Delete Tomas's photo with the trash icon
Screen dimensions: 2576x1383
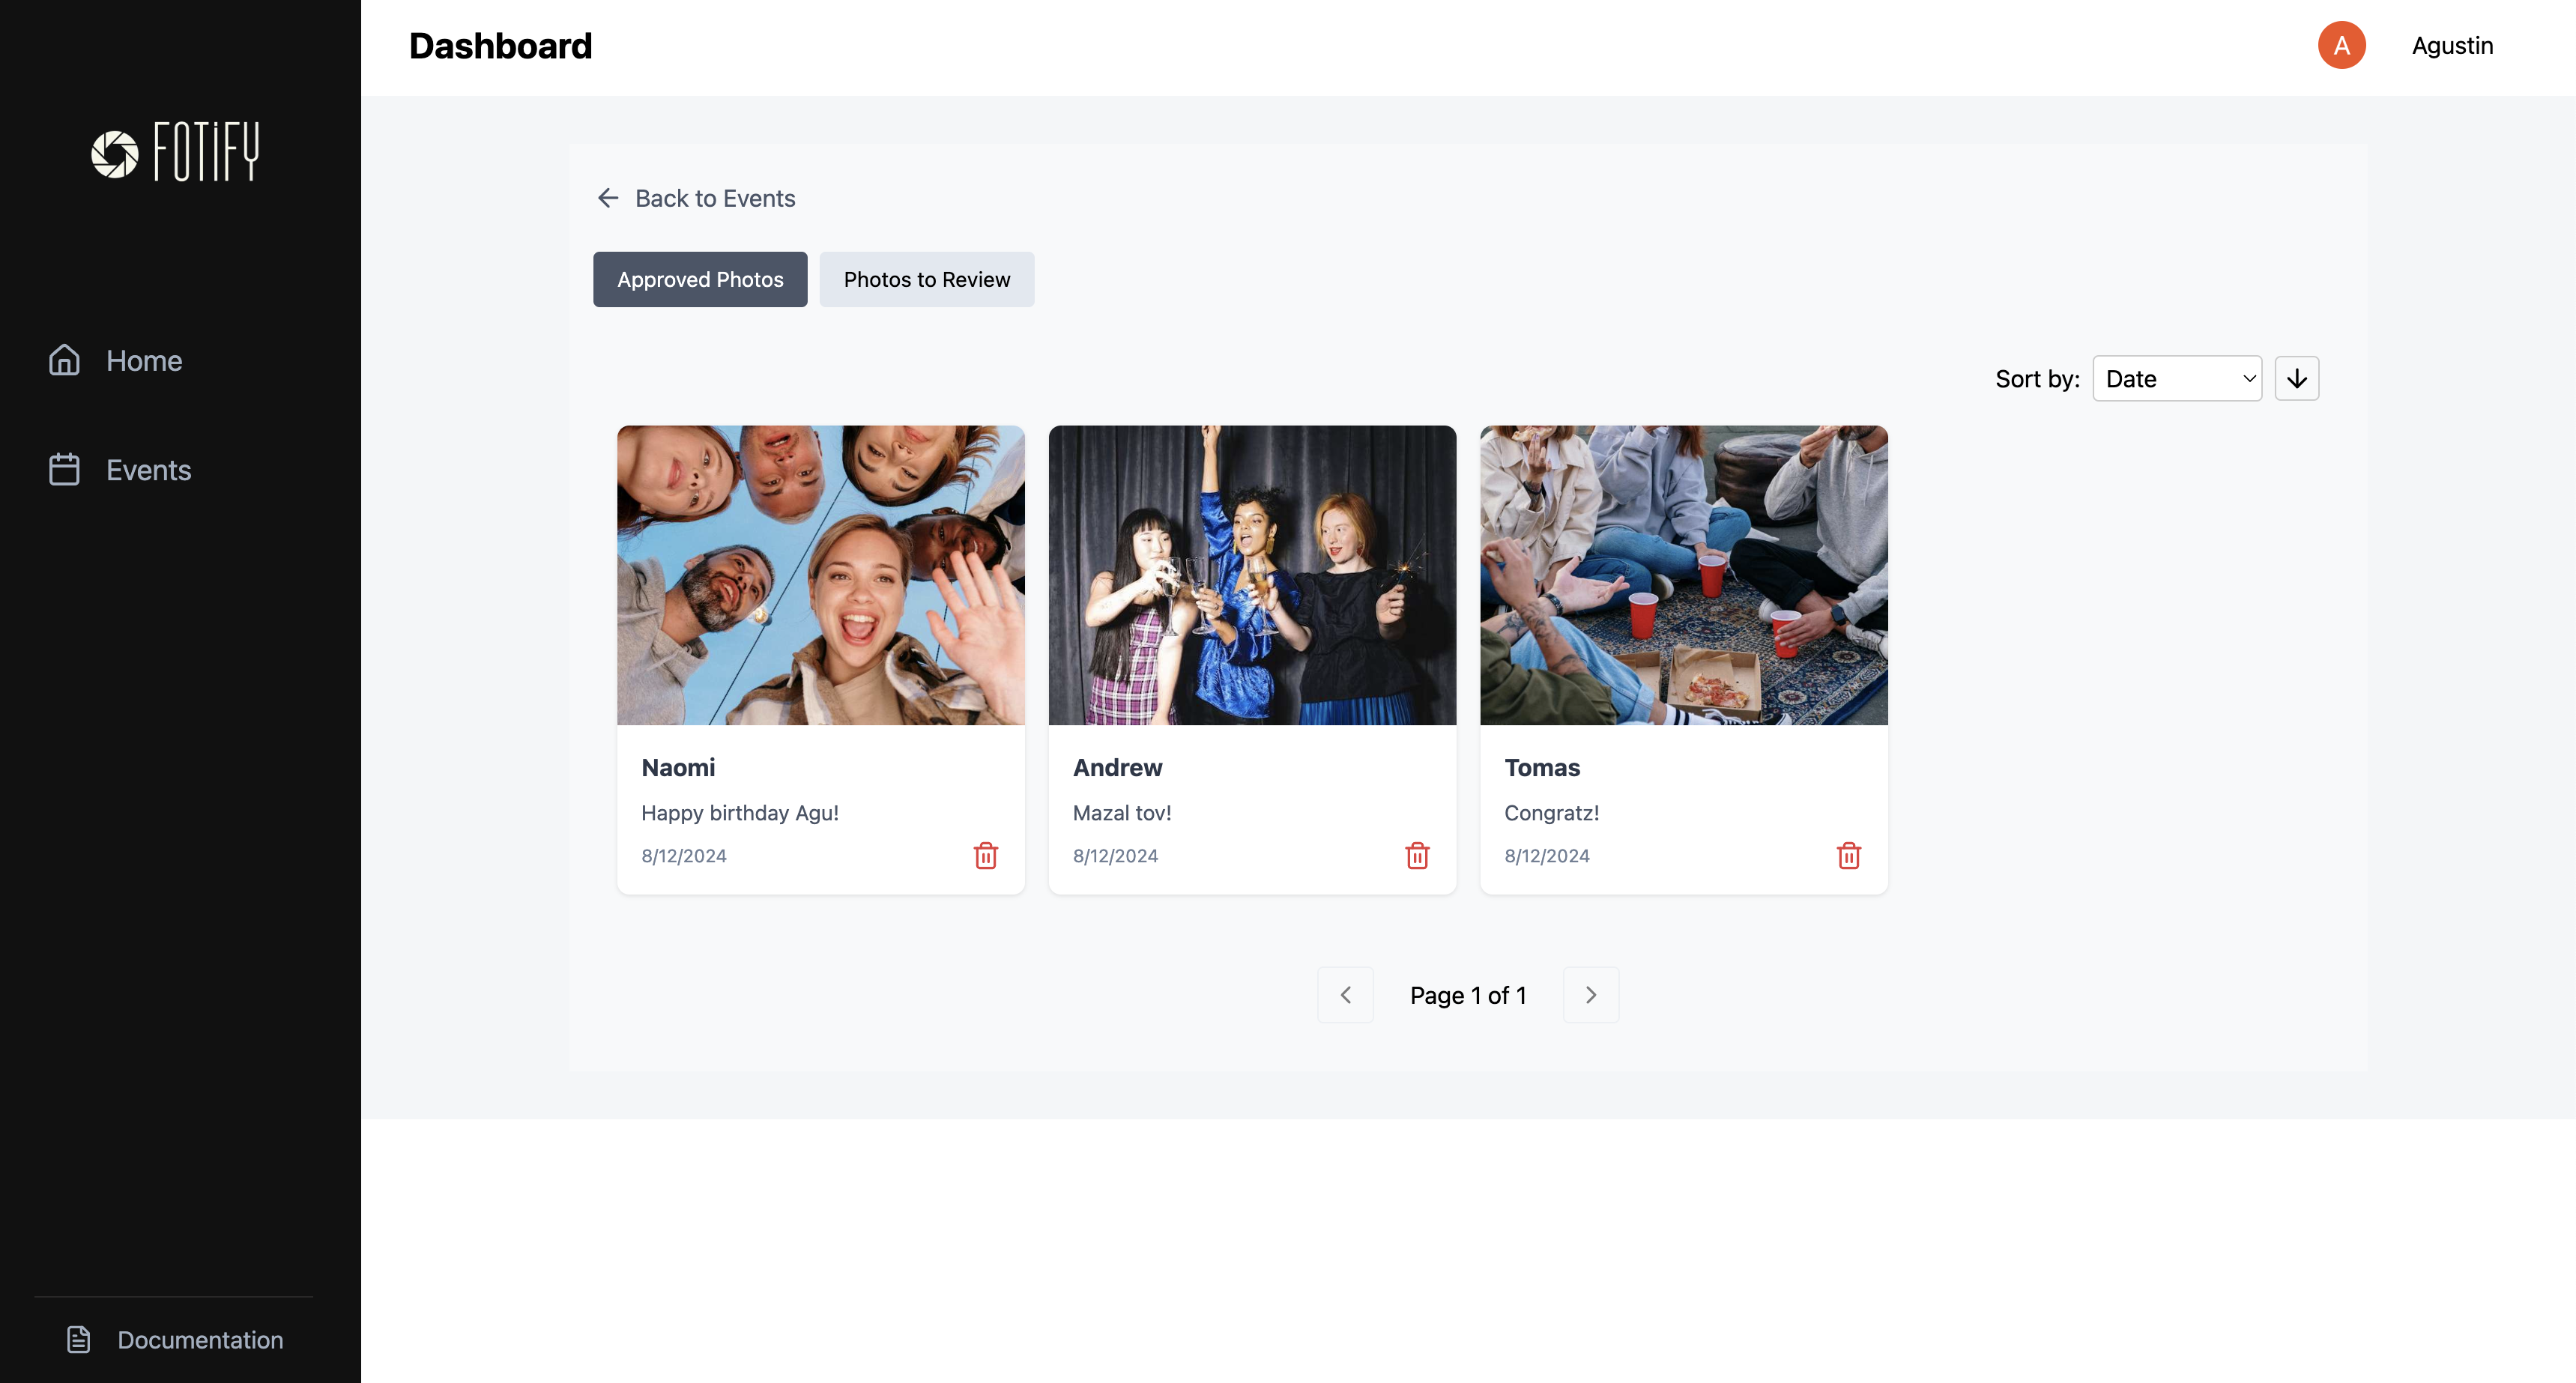pyautogui.click(x=1849, y=855)
